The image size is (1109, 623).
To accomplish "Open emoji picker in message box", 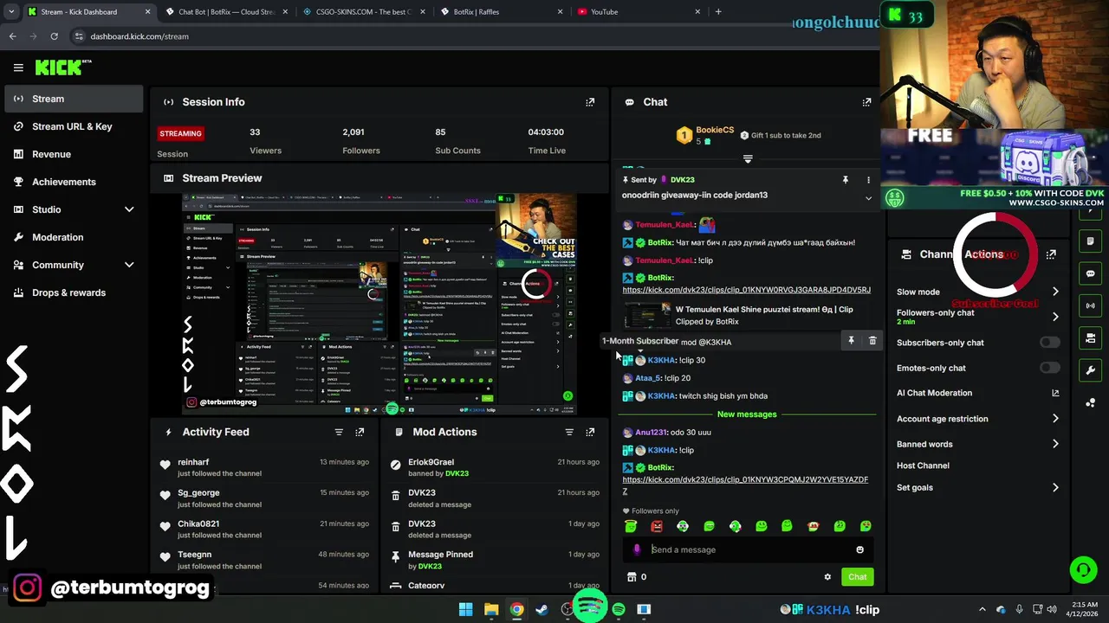I will click(x=859, y=549).
